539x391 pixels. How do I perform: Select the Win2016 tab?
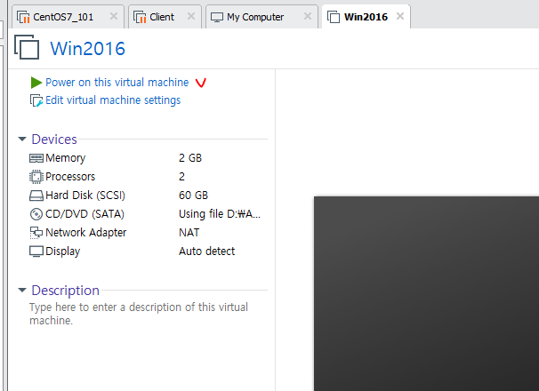point(366,17)
